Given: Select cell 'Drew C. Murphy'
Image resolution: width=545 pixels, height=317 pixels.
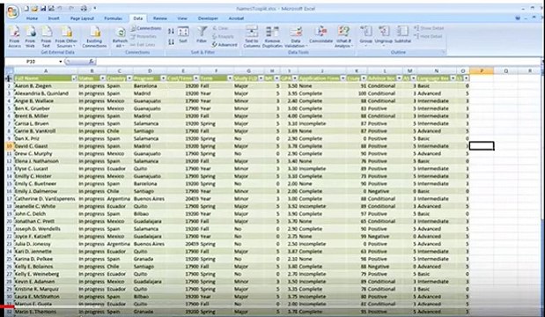Looking at the screenshot, I should [46, 153].
